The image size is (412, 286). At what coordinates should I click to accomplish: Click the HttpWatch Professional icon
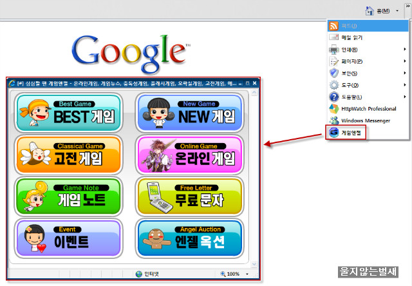click(x=334, y=109)
